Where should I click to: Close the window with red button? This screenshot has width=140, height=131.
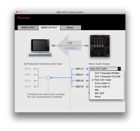click(17, 12)
